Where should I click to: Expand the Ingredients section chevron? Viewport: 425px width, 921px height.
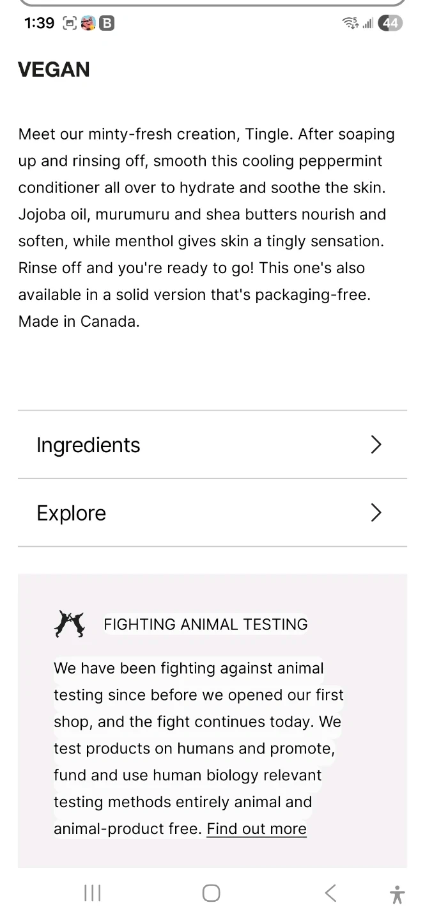376,445
